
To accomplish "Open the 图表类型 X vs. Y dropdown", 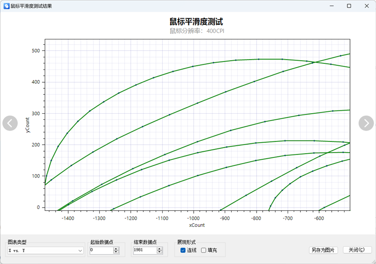I will pyautogui.click(x=45, y=251).
